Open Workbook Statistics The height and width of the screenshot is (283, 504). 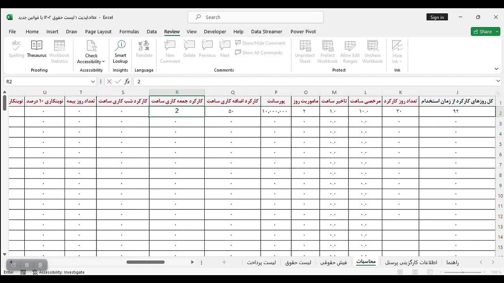(59, 51)
